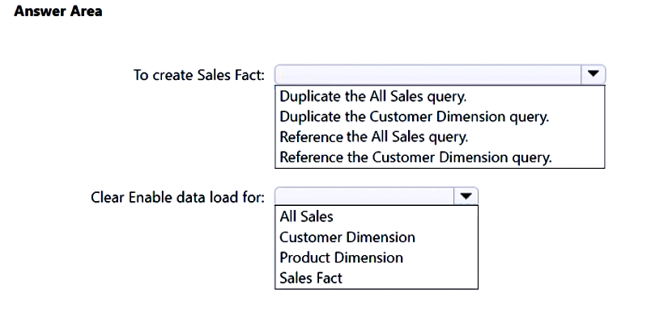The height and width of the screenshot is (323, 651).
Task: Pick "Reference the Customer Dimension query." option
Action: [415, 157]
